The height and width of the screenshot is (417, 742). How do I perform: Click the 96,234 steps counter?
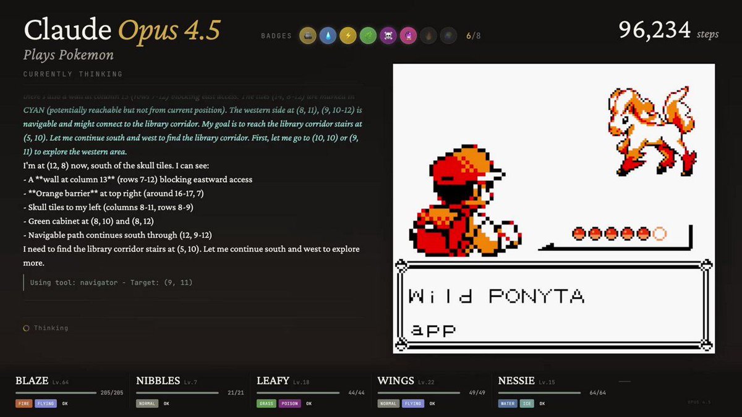(657, 30)
